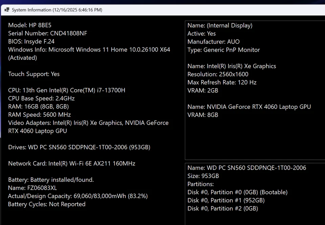Click the Video Adapters line
The height and width of the screenshot is (225, 325).
pos(88,123)
